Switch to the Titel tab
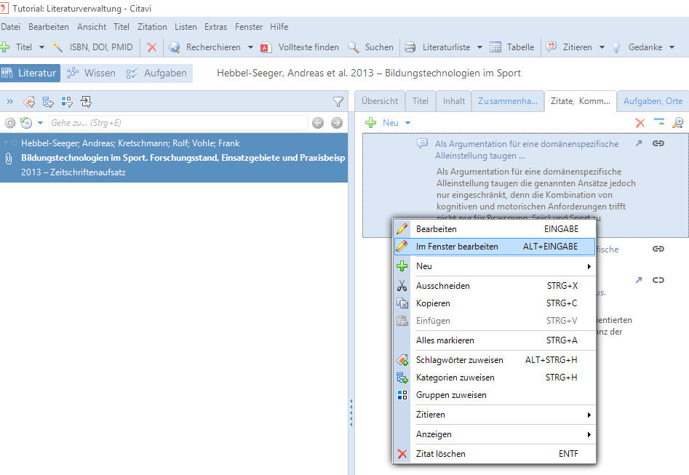Viewport: 689px width, 475px height. click(x=420, y=101)
